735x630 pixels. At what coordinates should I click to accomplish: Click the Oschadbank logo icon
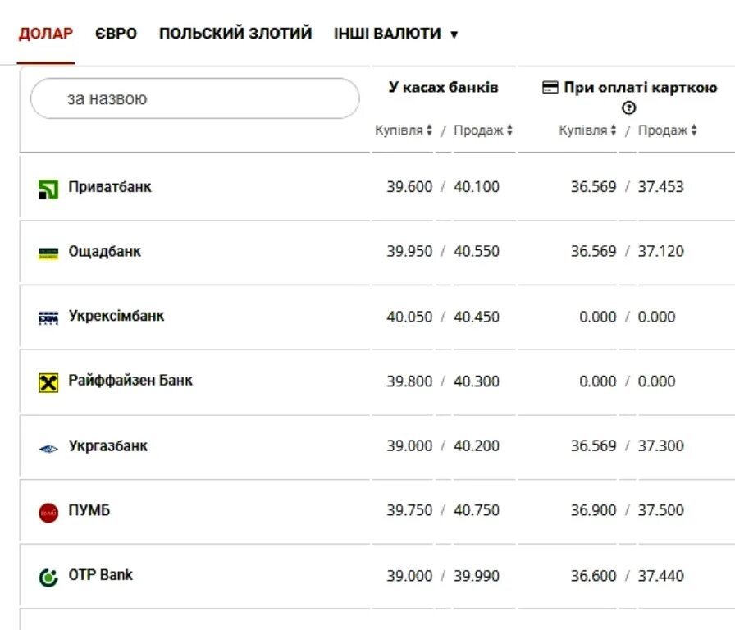coord(48,253)
